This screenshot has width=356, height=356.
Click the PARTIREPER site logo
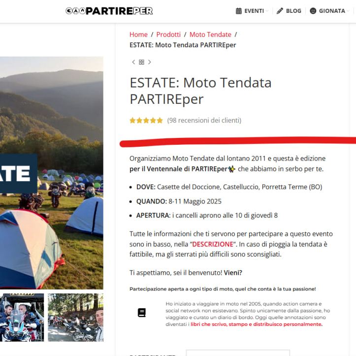point(109,11)
